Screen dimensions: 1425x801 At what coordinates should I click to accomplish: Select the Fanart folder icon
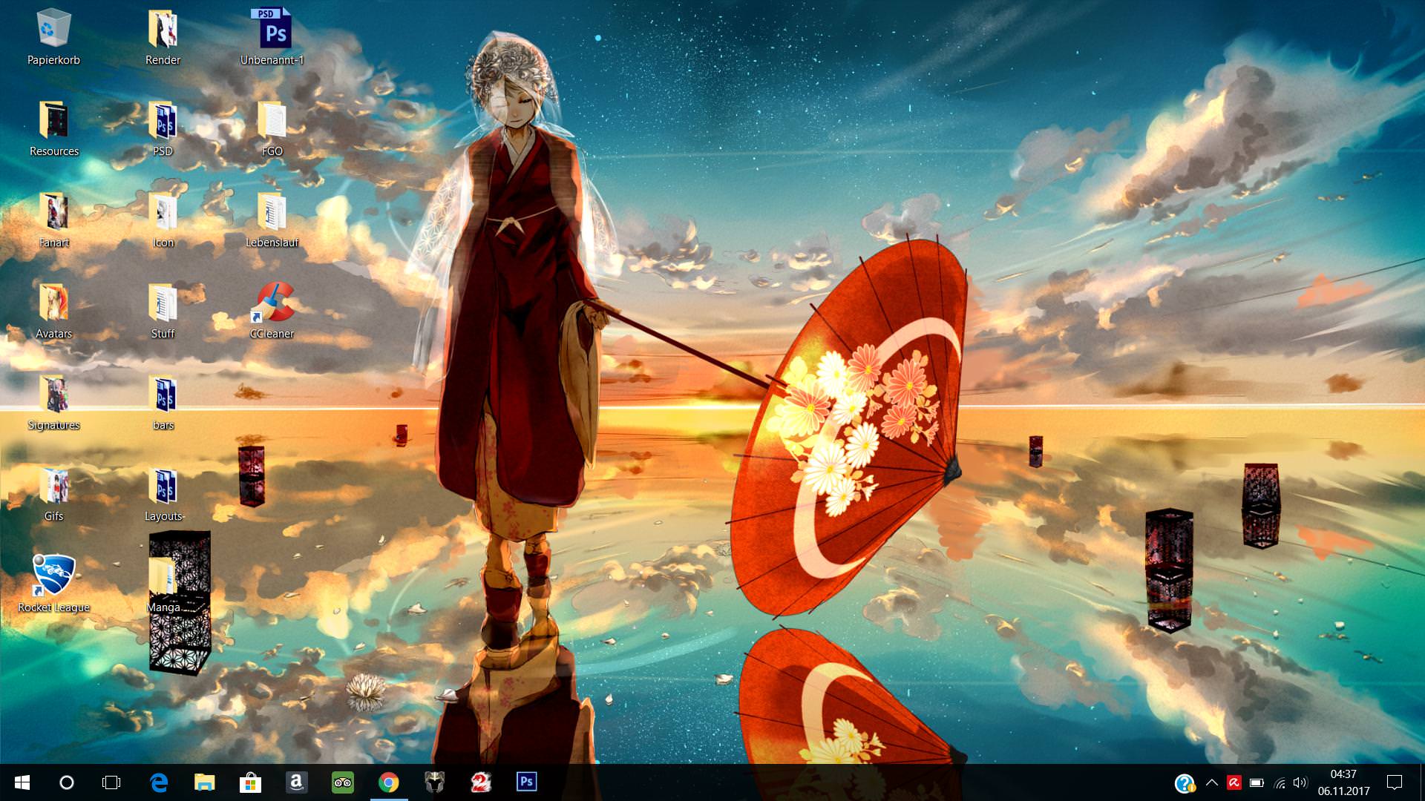(x=53, y=220)
